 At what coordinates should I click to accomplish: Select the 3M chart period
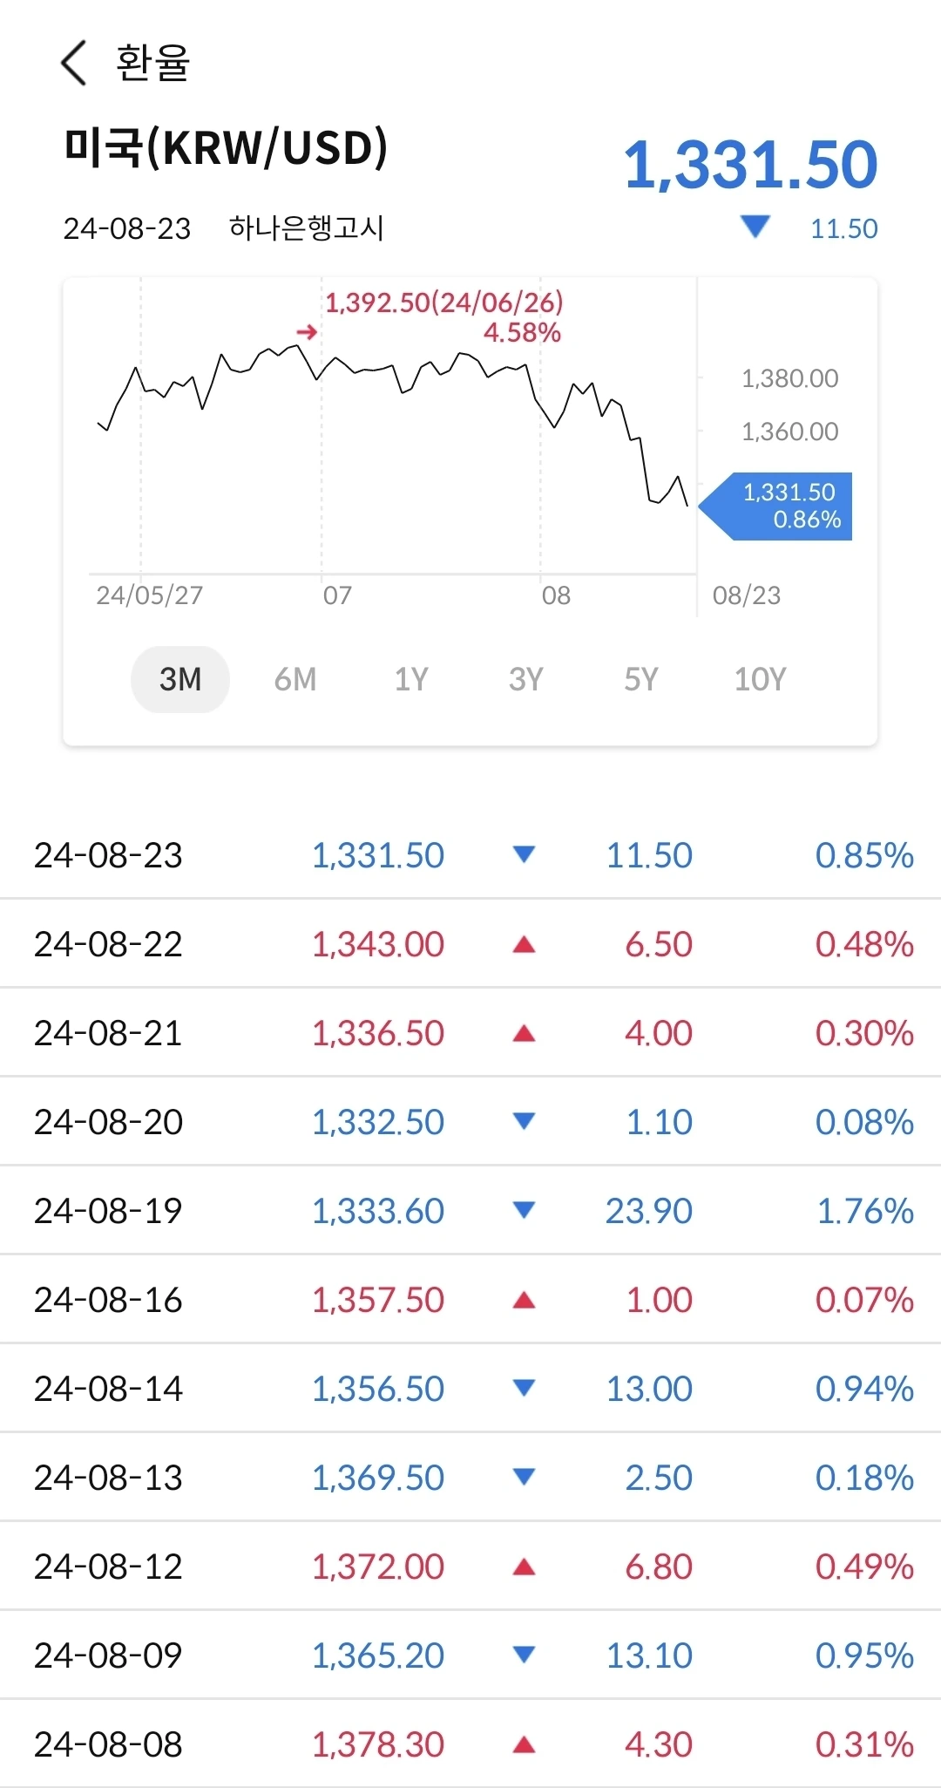pyautogui.click(x=180, y=679)
